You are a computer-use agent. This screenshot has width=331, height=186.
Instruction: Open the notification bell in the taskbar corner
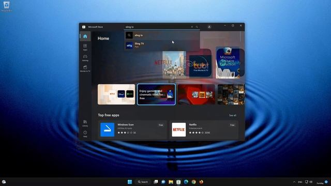click(326, 182)
